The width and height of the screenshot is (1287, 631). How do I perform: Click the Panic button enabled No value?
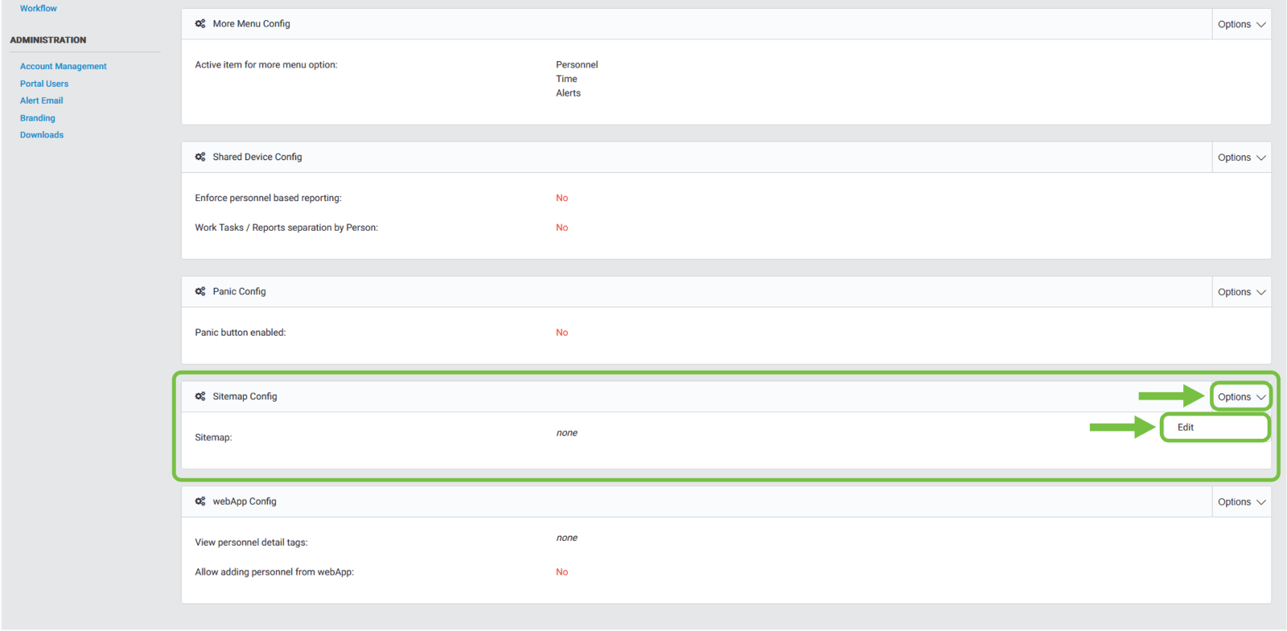[x=561, y=333]
